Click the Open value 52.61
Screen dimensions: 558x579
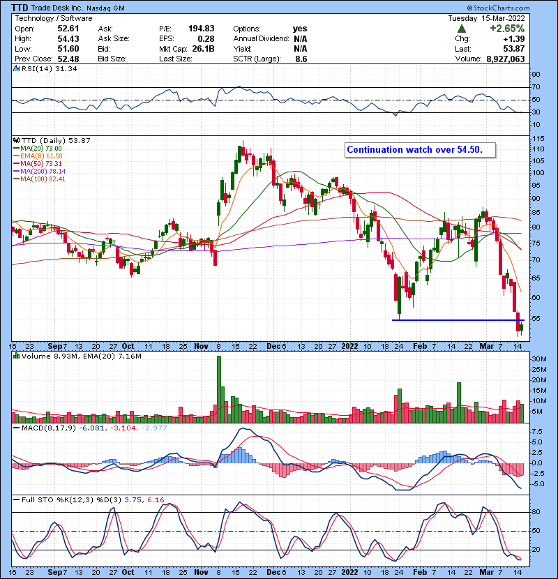[68, 29]
